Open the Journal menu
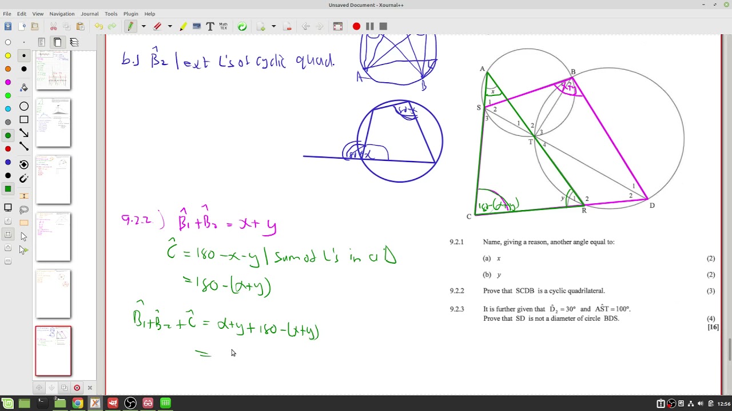The width and height of the screenshot is (732, 411). pyautogui.click(x=89, y=14)
